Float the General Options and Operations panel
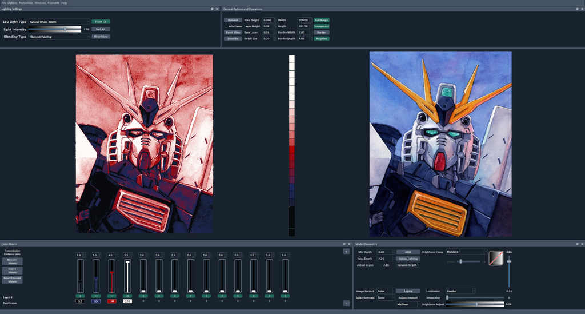 point(577,9)
